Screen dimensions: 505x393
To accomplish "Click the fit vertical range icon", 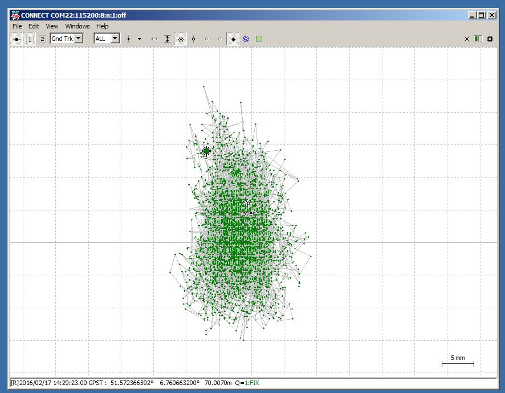I will pos(167,39).
